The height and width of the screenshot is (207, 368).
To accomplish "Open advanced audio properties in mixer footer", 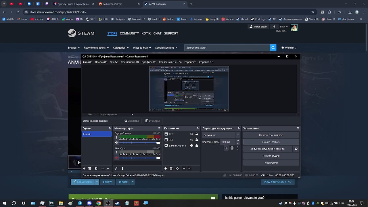I will [x=116, y=168].
